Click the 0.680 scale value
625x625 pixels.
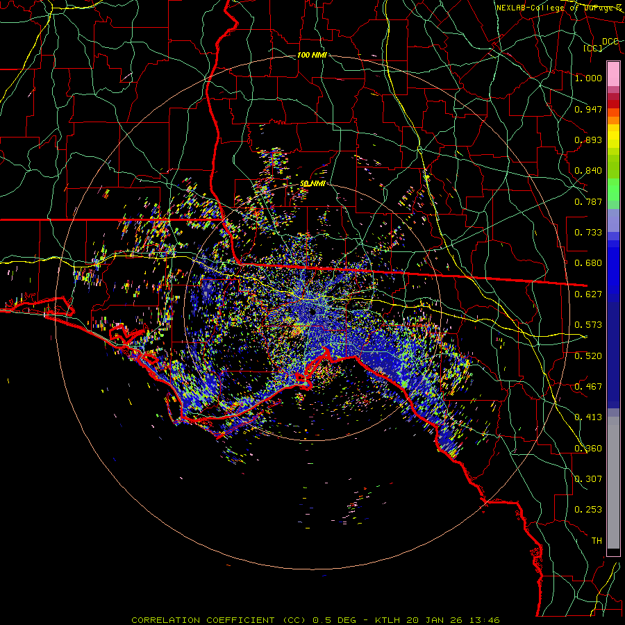pos(588,263)
